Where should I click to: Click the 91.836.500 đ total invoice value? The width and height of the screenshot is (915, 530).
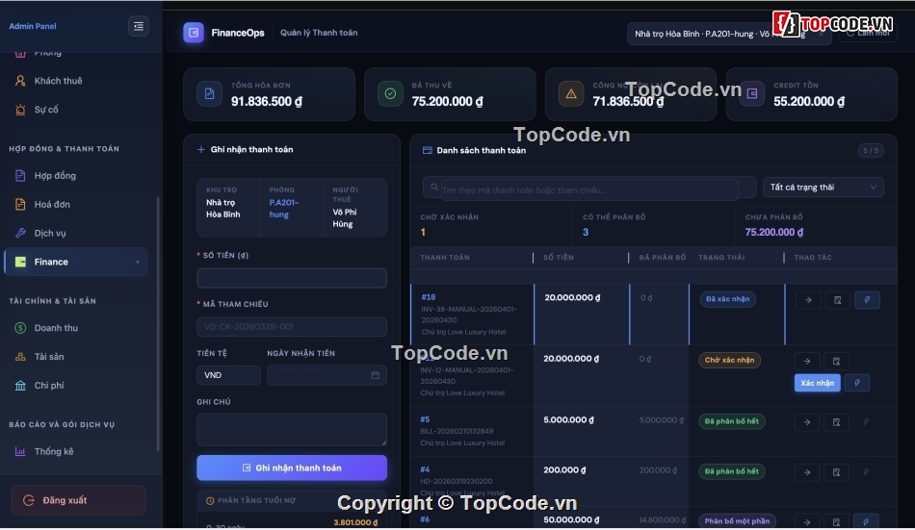[267, 101]
